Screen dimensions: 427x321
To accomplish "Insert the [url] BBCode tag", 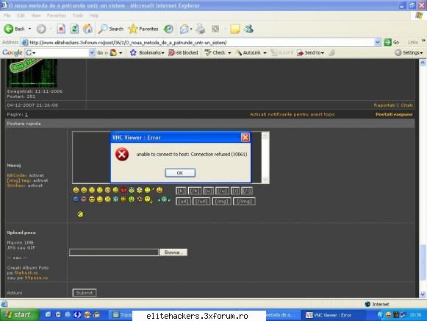I will point(183,201).
